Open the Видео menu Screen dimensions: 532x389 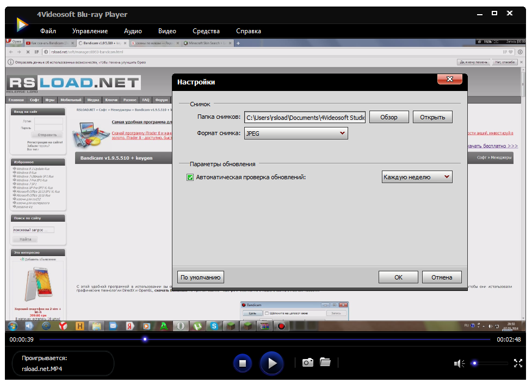coord(167,31)
